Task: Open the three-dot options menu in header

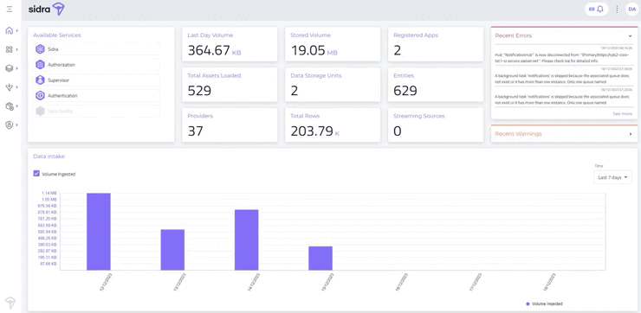Action: click(617, 9)
